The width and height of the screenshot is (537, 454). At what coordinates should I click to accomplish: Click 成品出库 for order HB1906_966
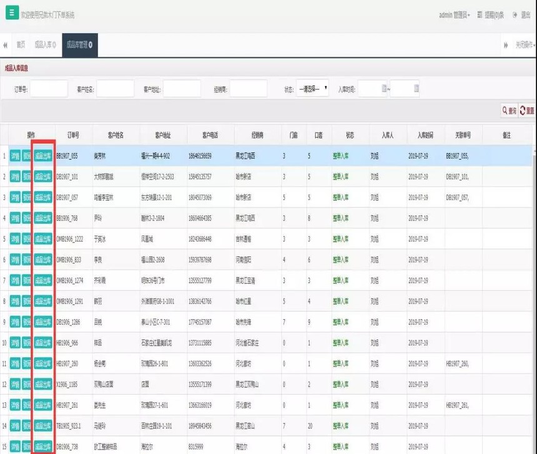43,343
